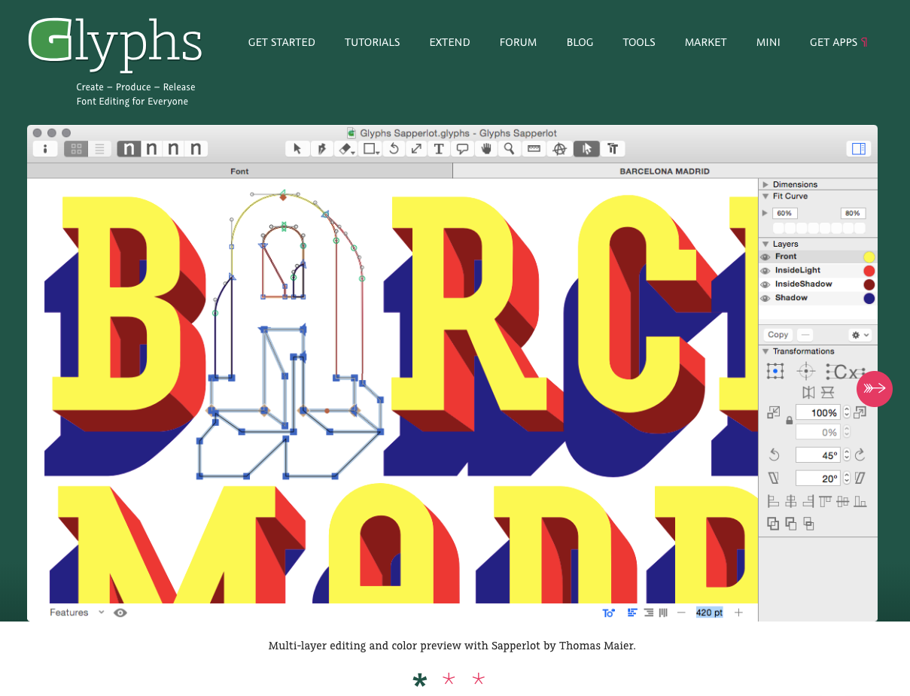Choose the Annotation speech bubble tool
This screenshot has height=696, width=910.
(463, 149)
